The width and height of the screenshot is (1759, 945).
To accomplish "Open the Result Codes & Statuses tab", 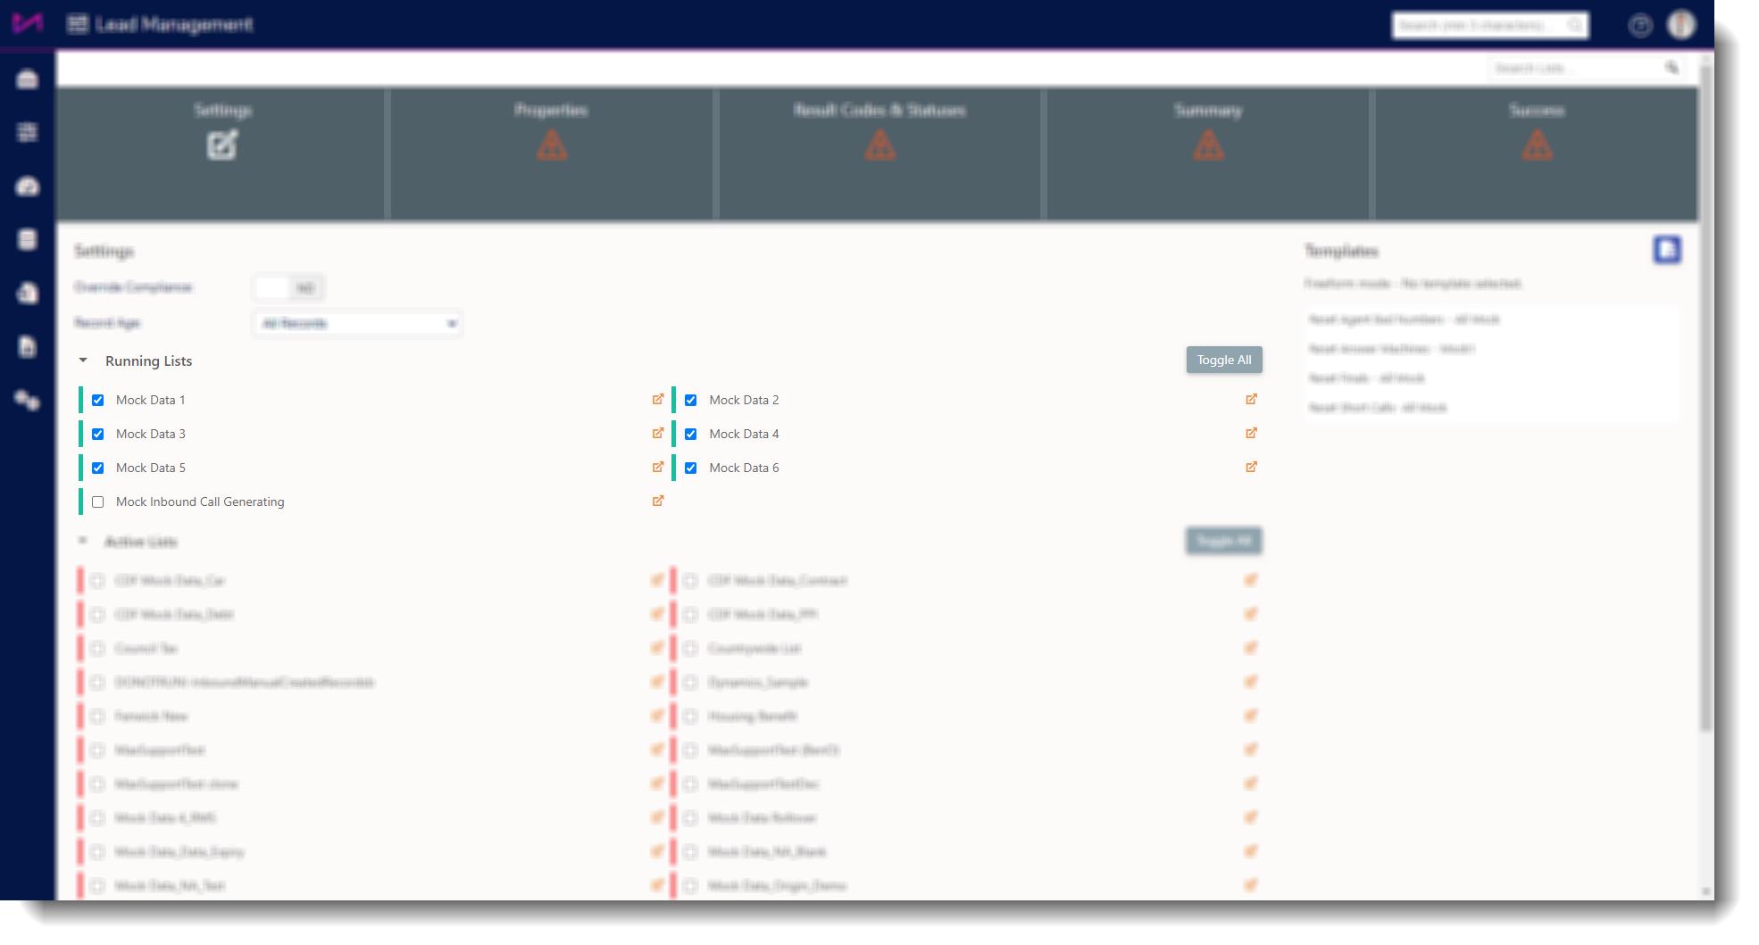I will click(x=879, y=153).
